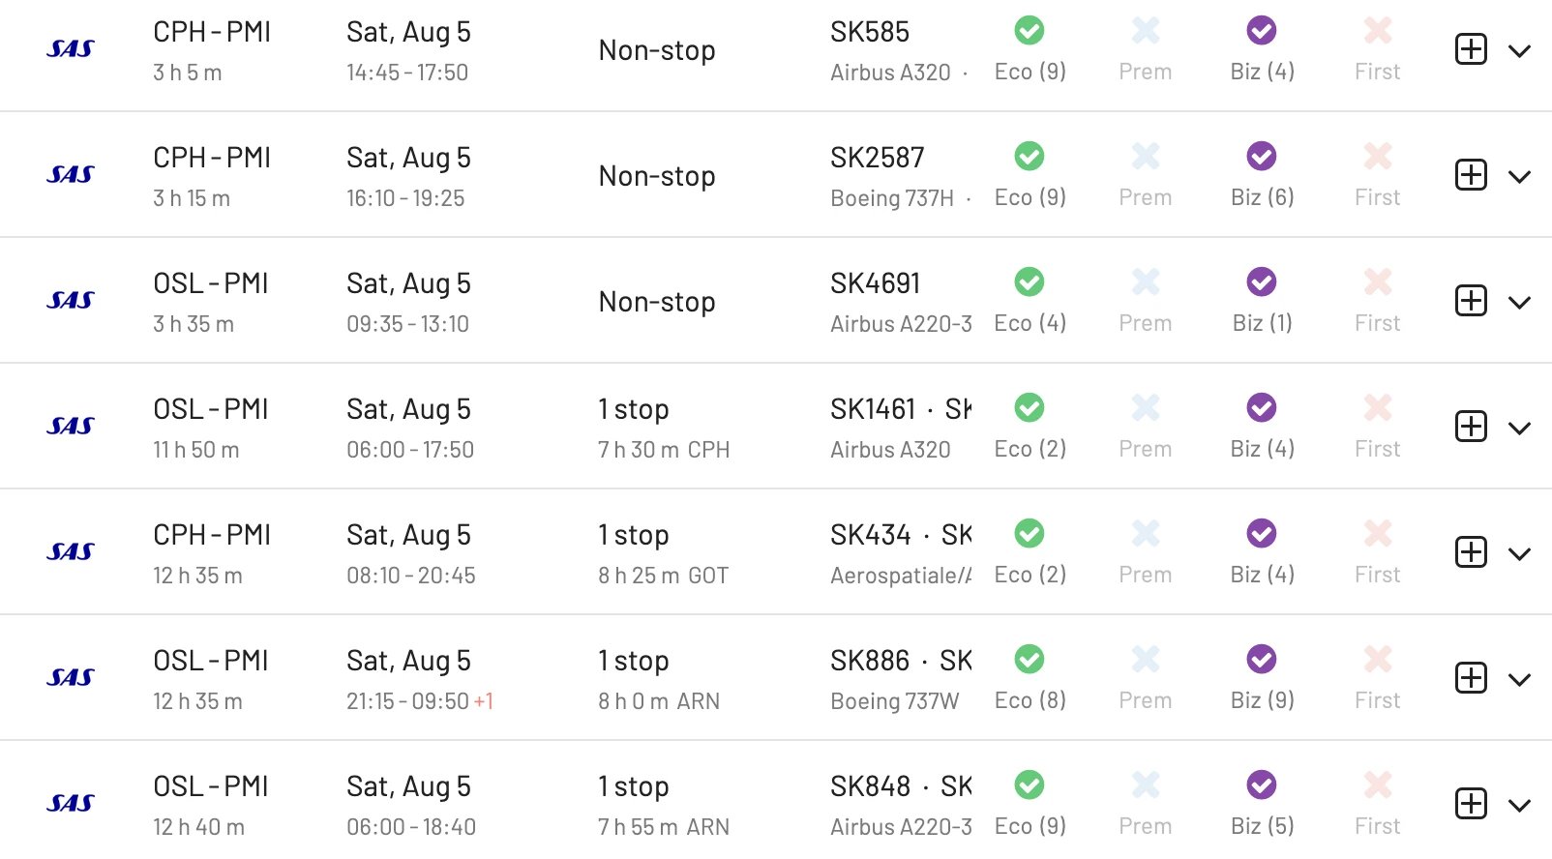This screenshot has width=1552, height=859.
Task: Click unavailable Prem option on SK434 row
Action: (x=1146, y=553)
